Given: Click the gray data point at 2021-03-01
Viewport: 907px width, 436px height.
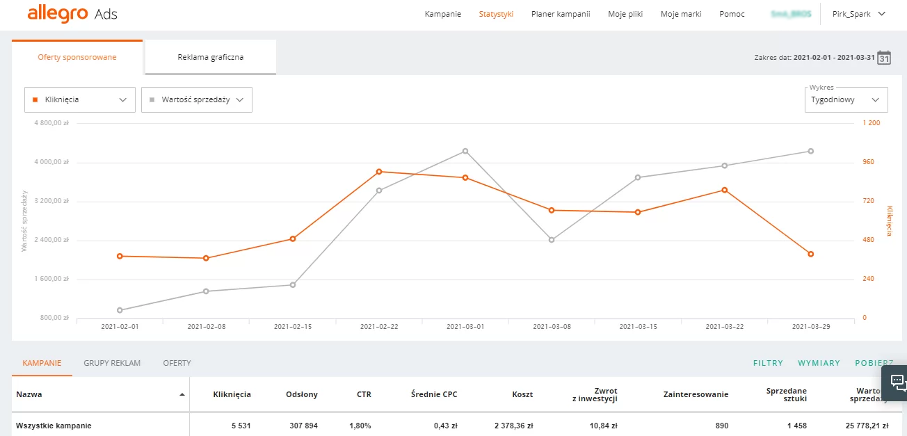Looking at the screenshot, I should coord(465,151).
